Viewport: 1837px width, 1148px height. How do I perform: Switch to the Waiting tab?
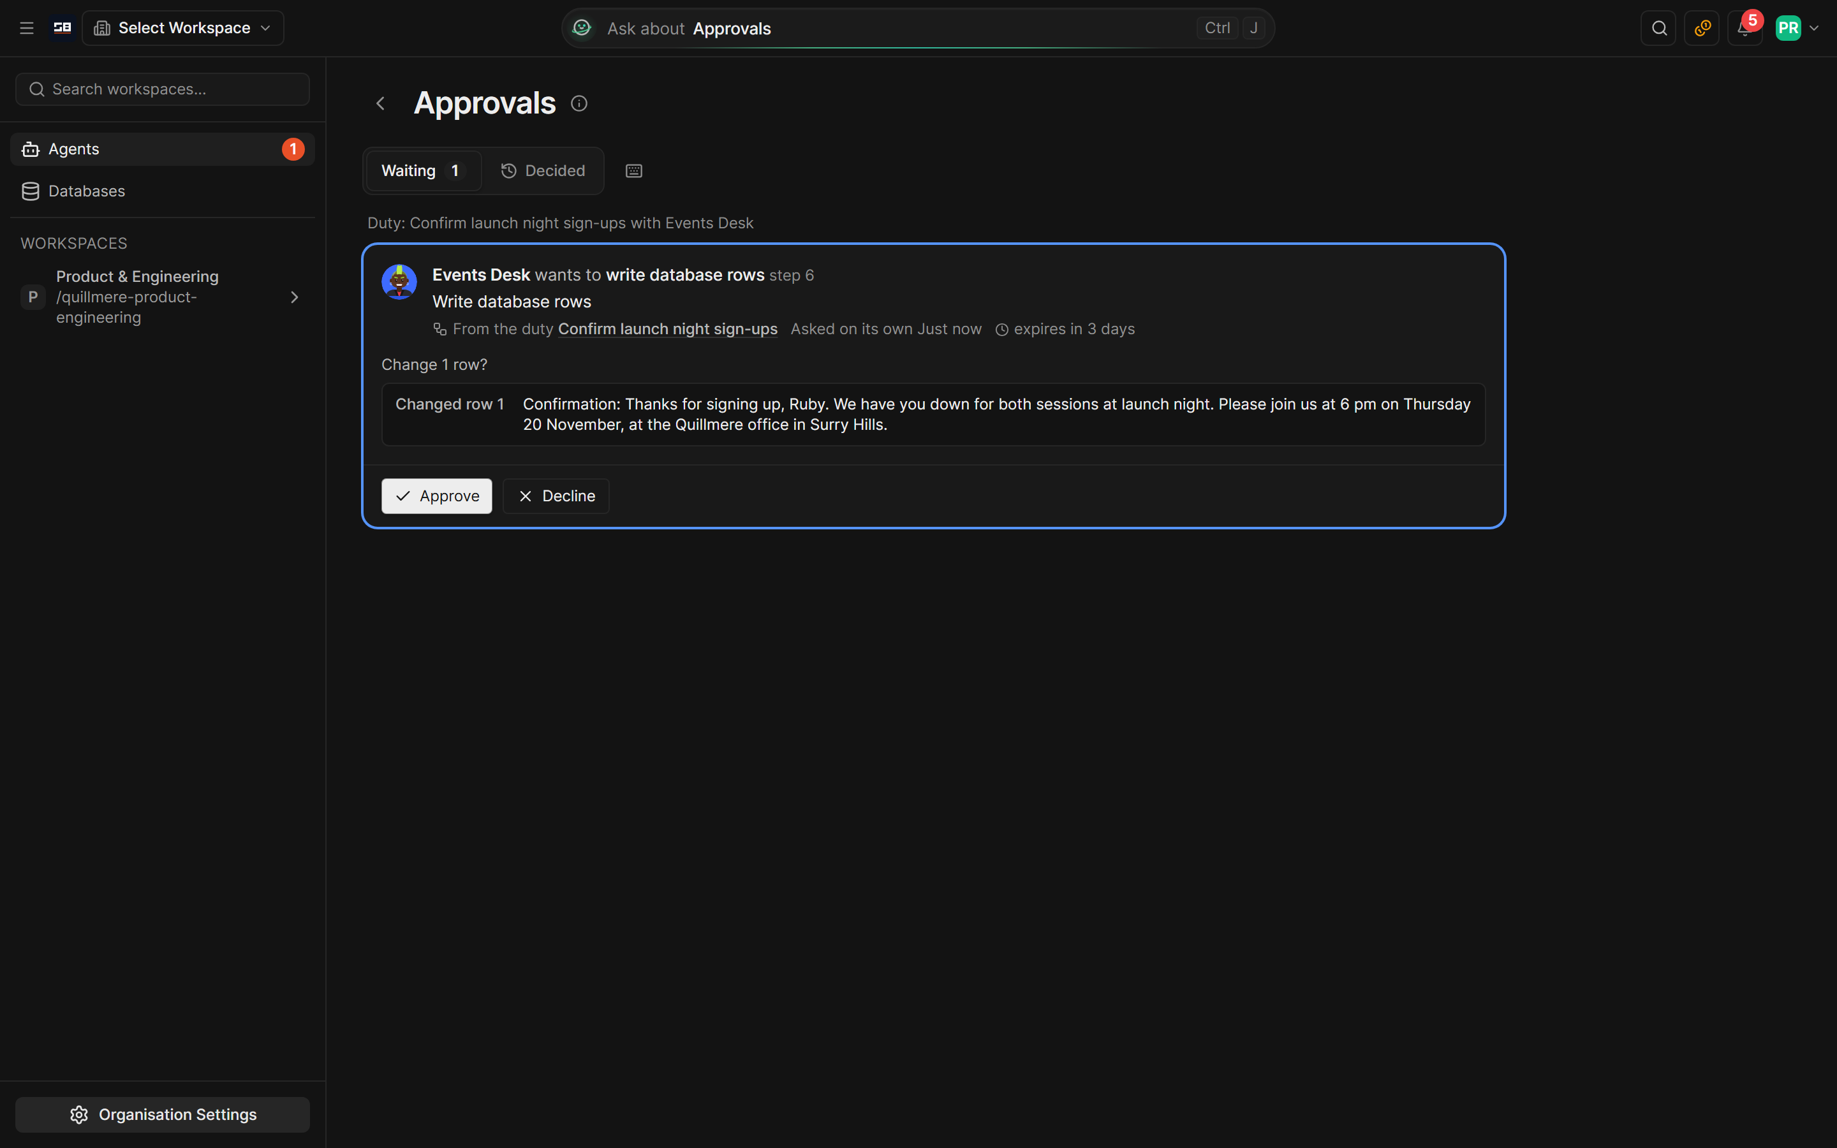coord(423,171)
